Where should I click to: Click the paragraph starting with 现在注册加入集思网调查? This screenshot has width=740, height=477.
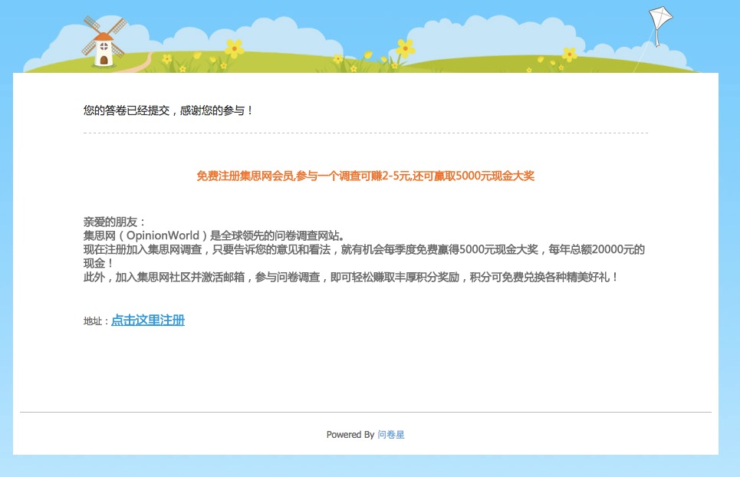tap(363, 256)
